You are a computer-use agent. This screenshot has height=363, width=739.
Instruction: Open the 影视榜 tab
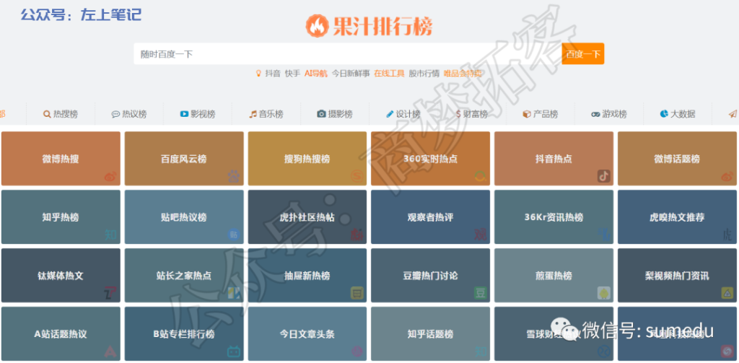point(198,114)
